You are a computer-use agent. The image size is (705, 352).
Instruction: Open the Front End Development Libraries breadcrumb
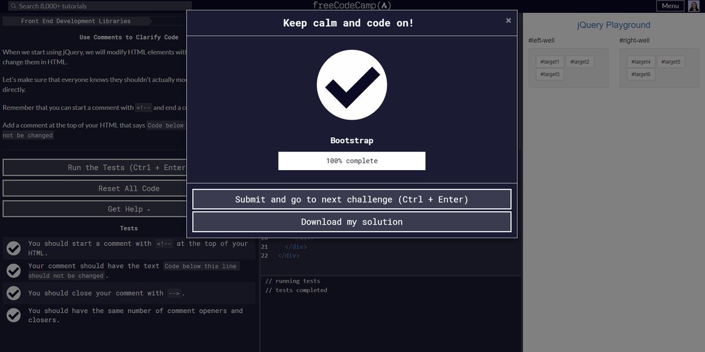tap(76, 21)
